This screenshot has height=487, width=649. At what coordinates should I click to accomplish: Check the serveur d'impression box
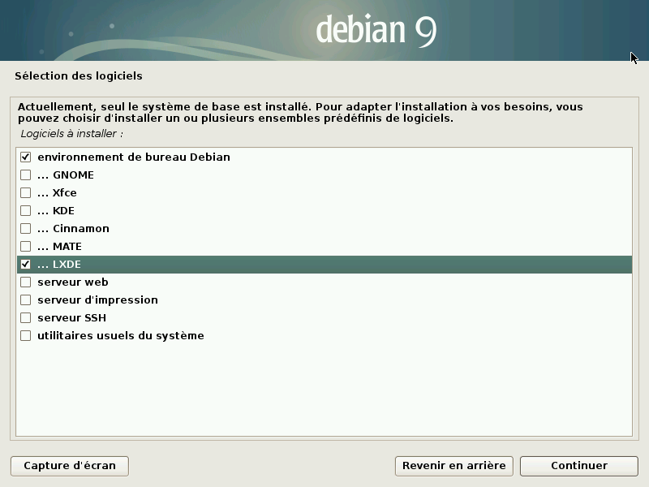[x=26, y=300]
